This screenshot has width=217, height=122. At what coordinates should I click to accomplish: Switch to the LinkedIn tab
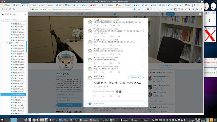point(68,5)
